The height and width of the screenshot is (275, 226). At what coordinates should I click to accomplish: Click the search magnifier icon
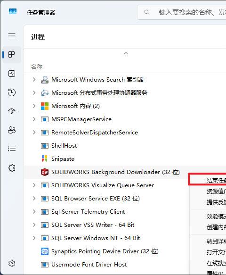click(x=147, y=12)
